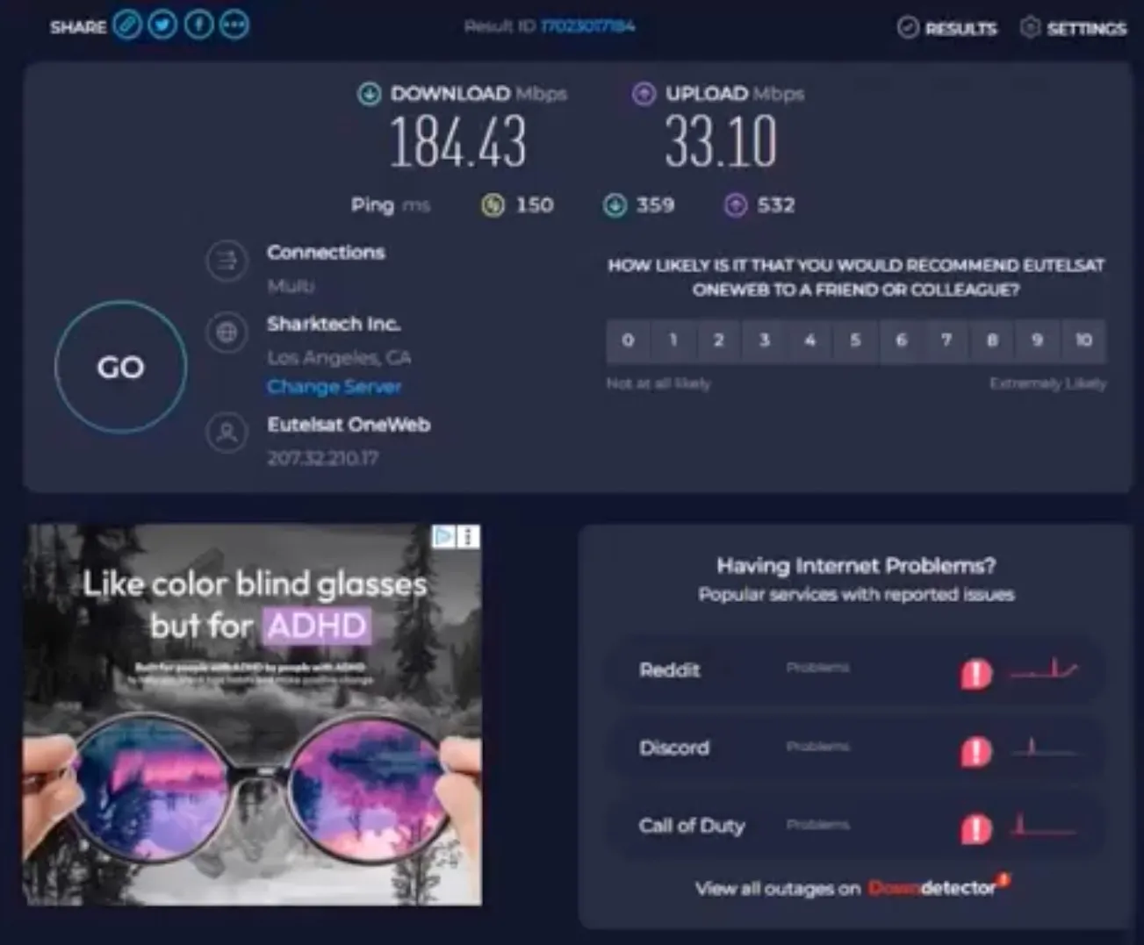Share result via Twitter icon
The image size is (1144, 945).
tap(162, 25)
